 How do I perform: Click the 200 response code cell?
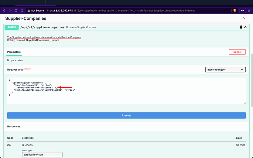(x=9, y=145)
